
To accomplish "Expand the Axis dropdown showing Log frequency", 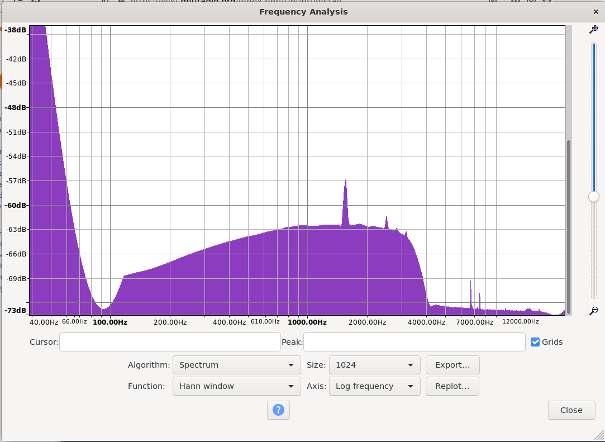I will tap(374, 386).
